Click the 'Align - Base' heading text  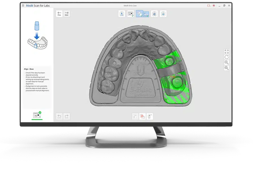pos(29,69)
